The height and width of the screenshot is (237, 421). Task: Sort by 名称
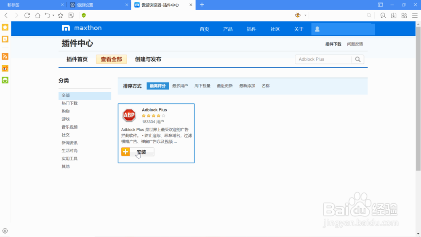[x=266, y=86]
